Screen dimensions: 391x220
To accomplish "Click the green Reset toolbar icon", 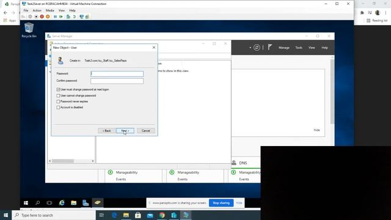I will (x=61, y=16).
